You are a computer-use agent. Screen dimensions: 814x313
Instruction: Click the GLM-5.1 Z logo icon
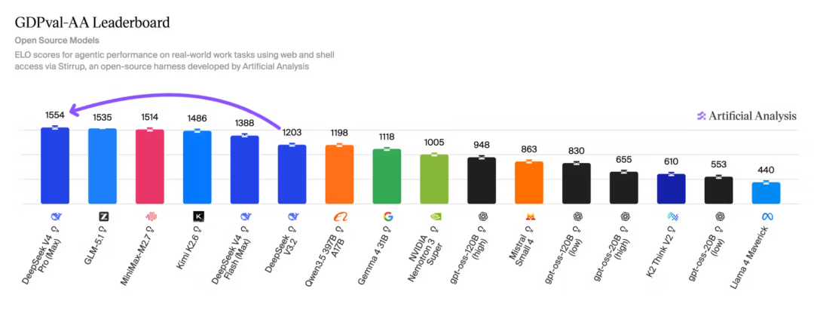104,216
